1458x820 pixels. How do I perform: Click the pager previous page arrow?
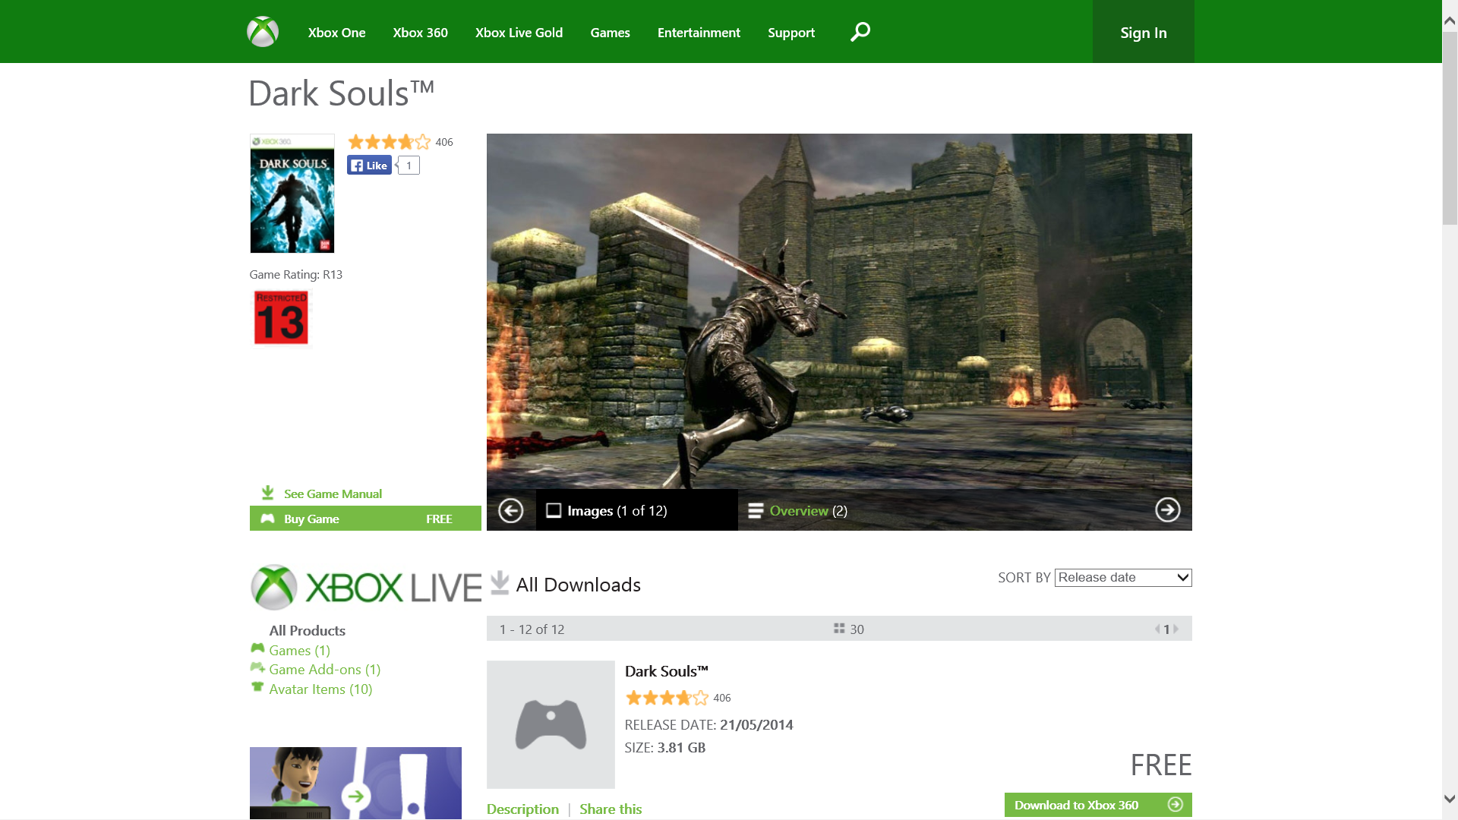click(x=1157, y=629)
